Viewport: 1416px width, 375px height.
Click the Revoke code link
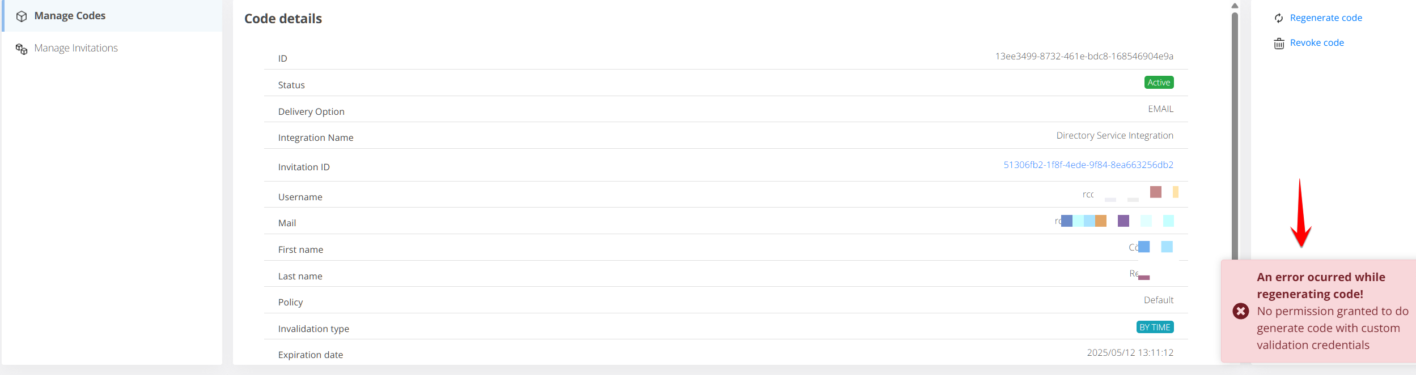(x=1316, y=43)
